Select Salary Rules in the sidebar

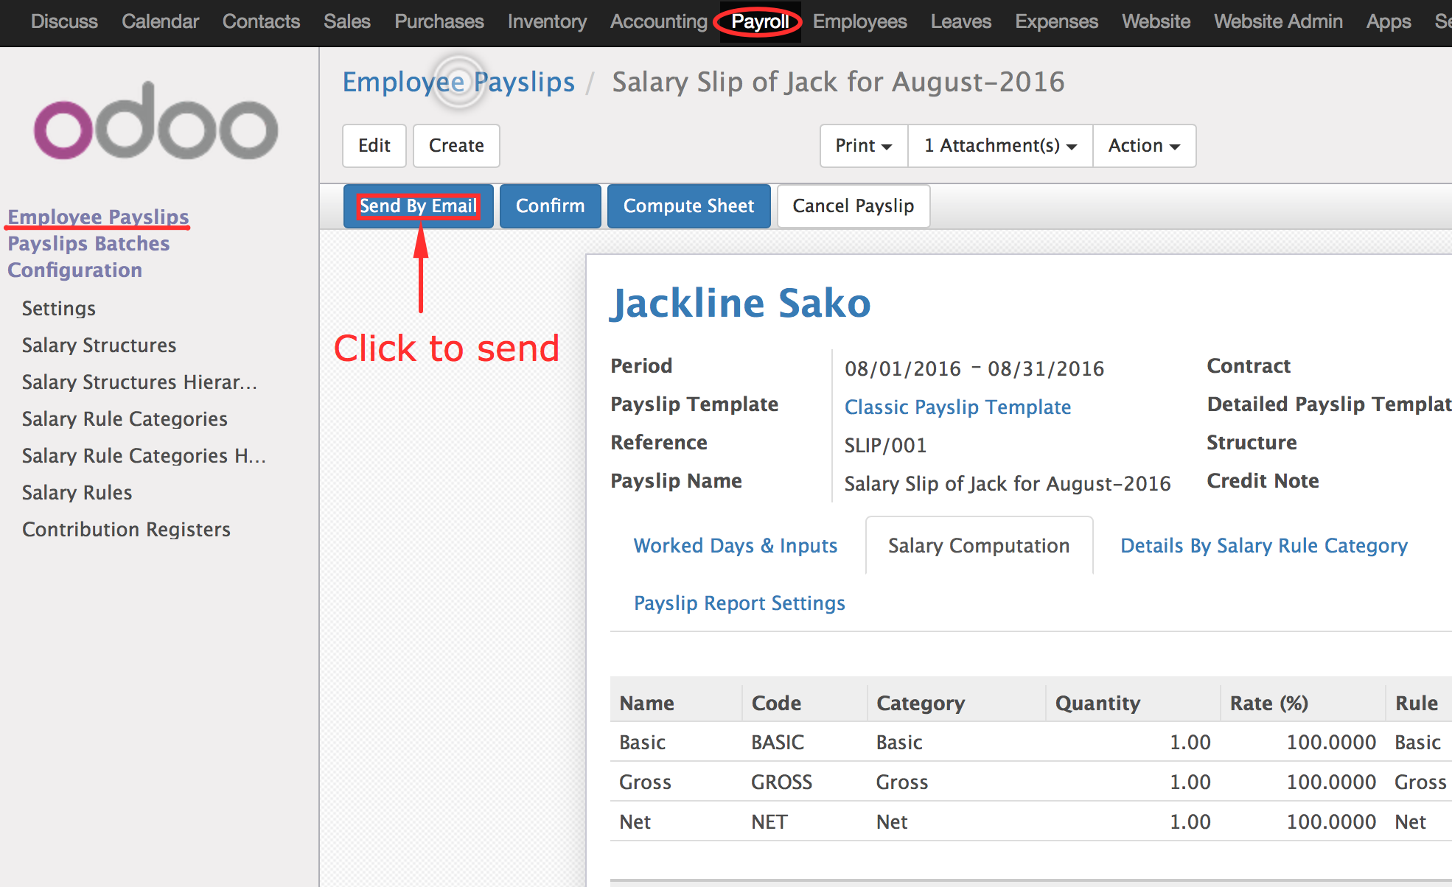pos(77,493)
